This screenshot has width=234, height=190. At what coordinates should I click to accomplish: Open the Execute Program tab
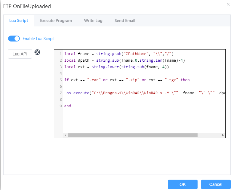click(x=56, y=21)
